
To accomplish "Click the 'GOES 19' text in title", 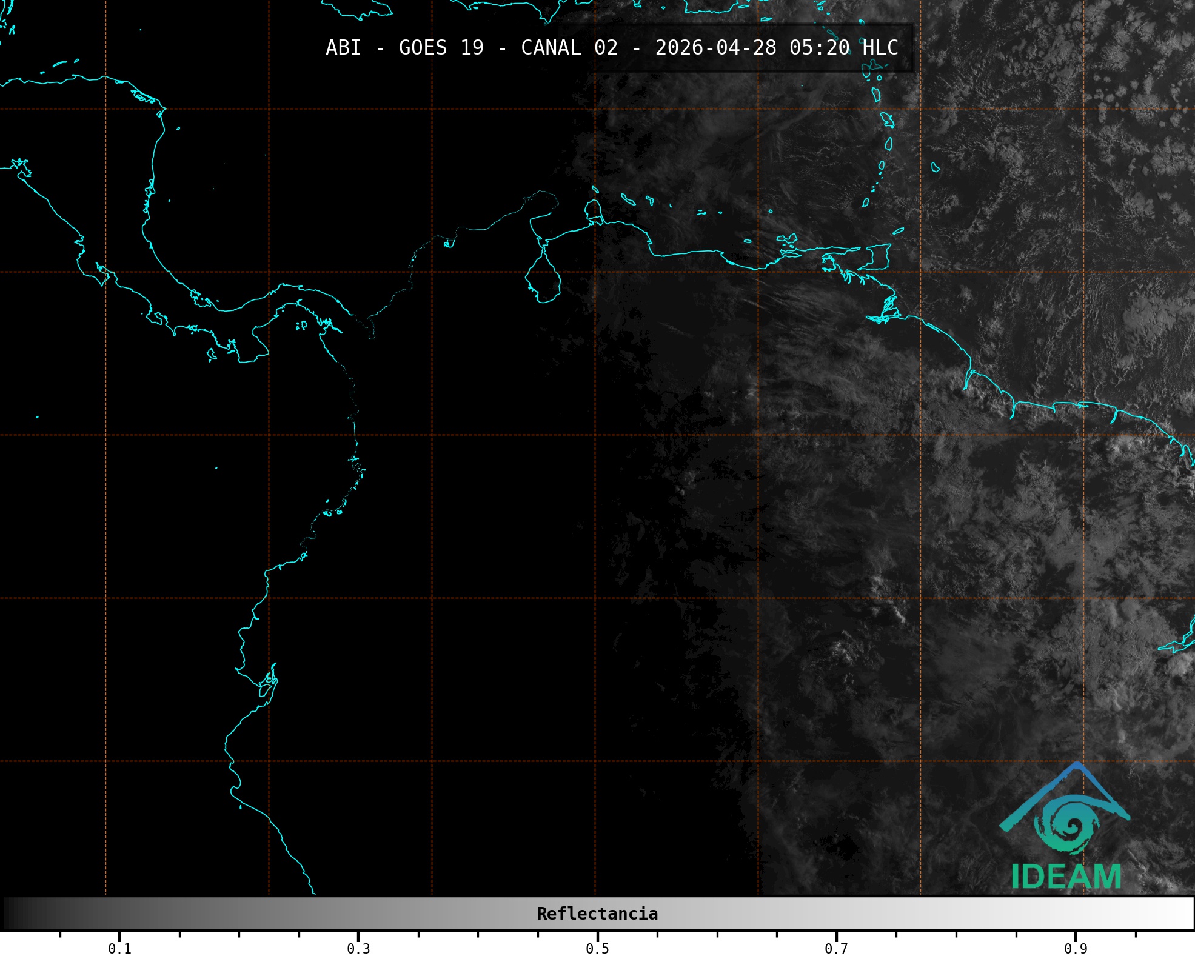I will pos(441,48).
